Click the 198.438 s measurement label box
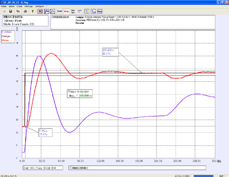229x177 pixels. [110, 52]
